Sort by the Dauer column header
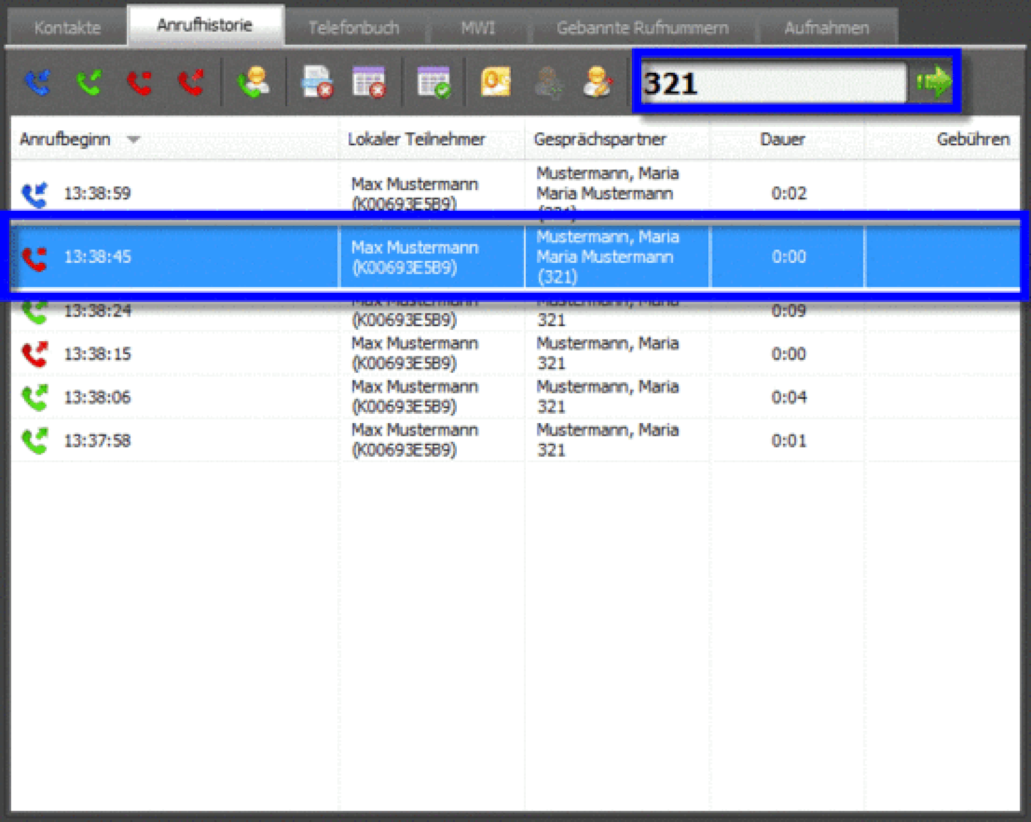The image size is (1031, 822). coord(782,139)
